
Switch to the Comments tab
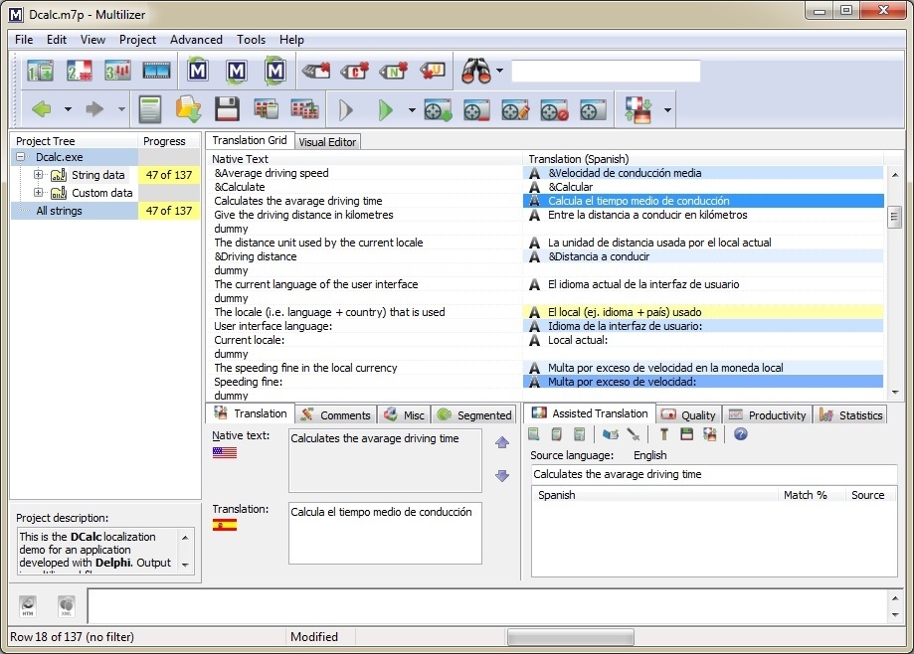point(336,415)
